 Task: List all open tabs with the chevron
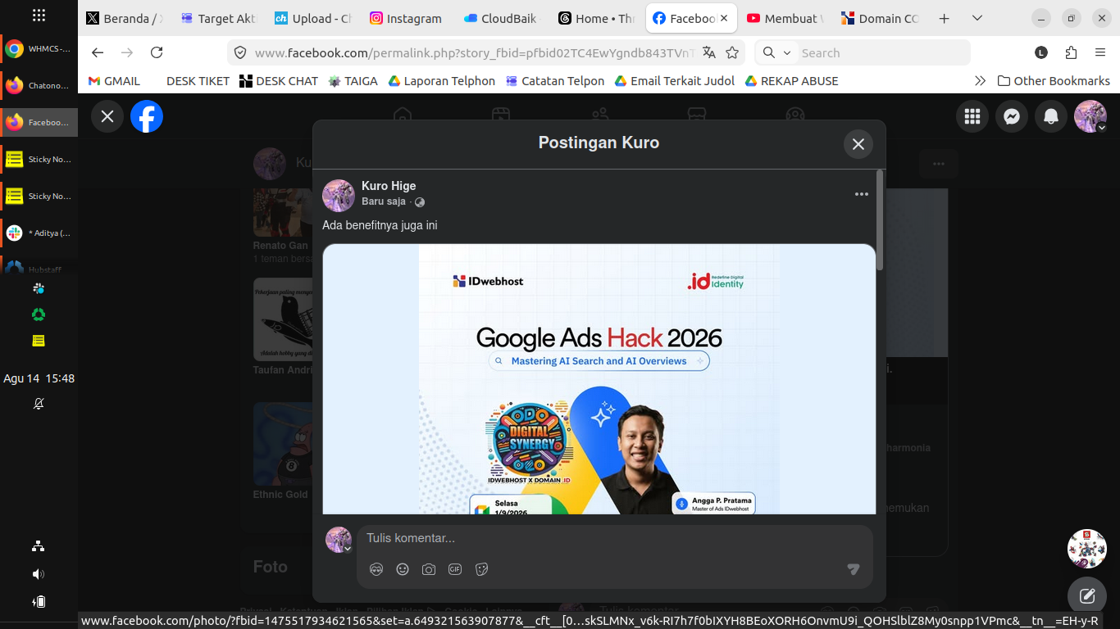977,18
